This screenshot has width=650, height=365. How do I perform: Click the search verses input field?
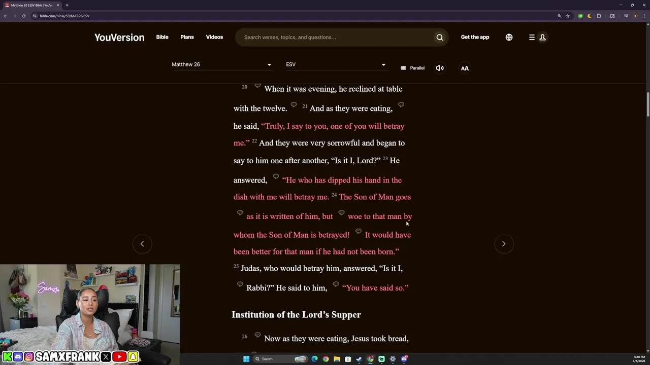(335, 37)
